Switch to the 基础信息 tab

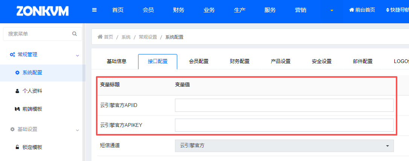tap(117, 62)
